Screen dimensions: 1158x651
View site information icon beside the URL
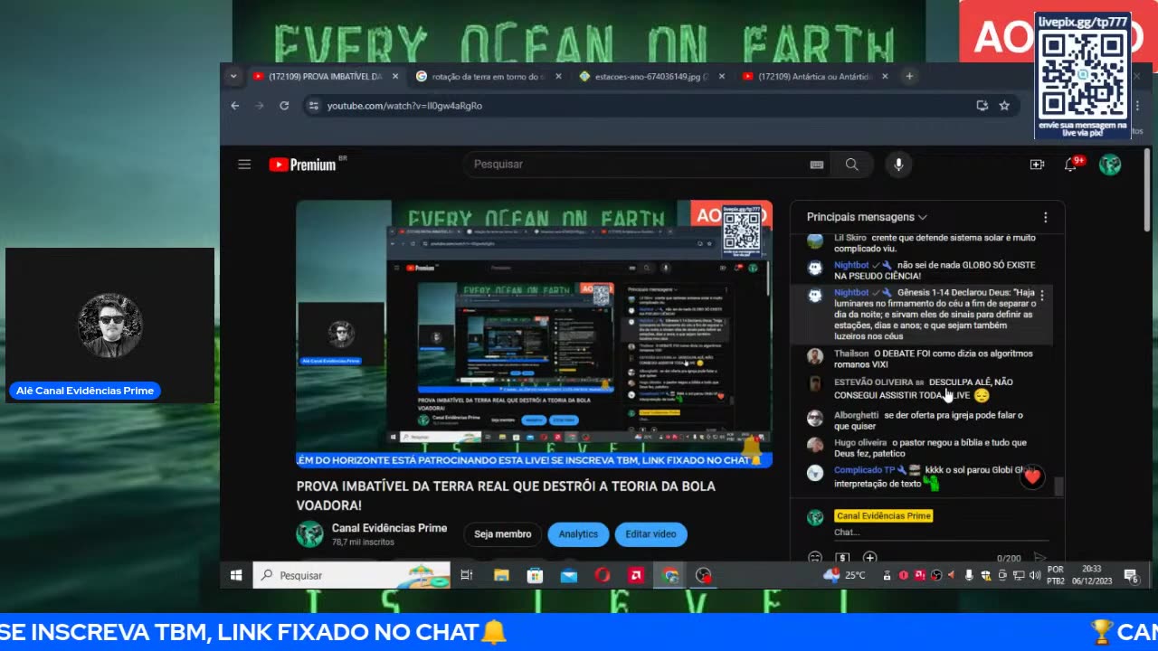pyautogui.click(x=314, y=106)
